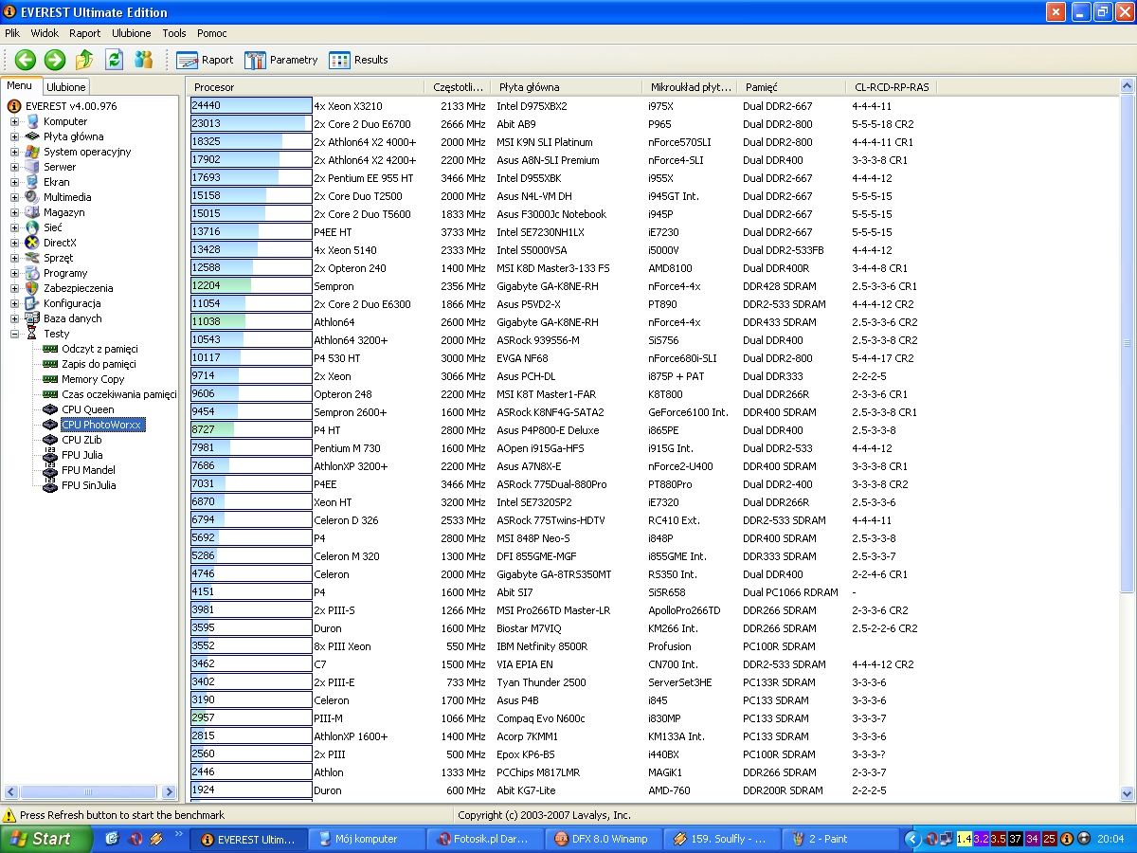Select the Płyta główna tree icon

33,136
